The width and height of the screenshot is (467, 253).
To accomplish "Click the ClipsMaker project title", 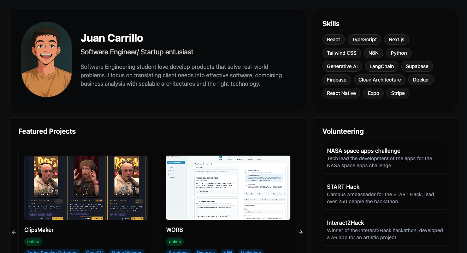I will [x=39, y=230].
